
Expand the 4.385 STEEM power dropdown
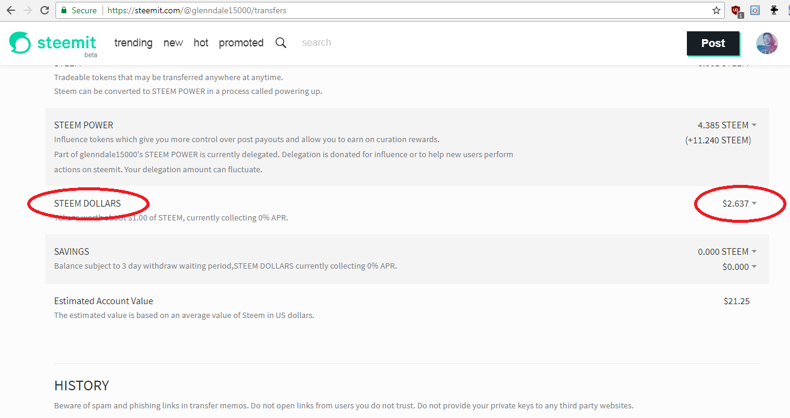(x=727, y=125)
